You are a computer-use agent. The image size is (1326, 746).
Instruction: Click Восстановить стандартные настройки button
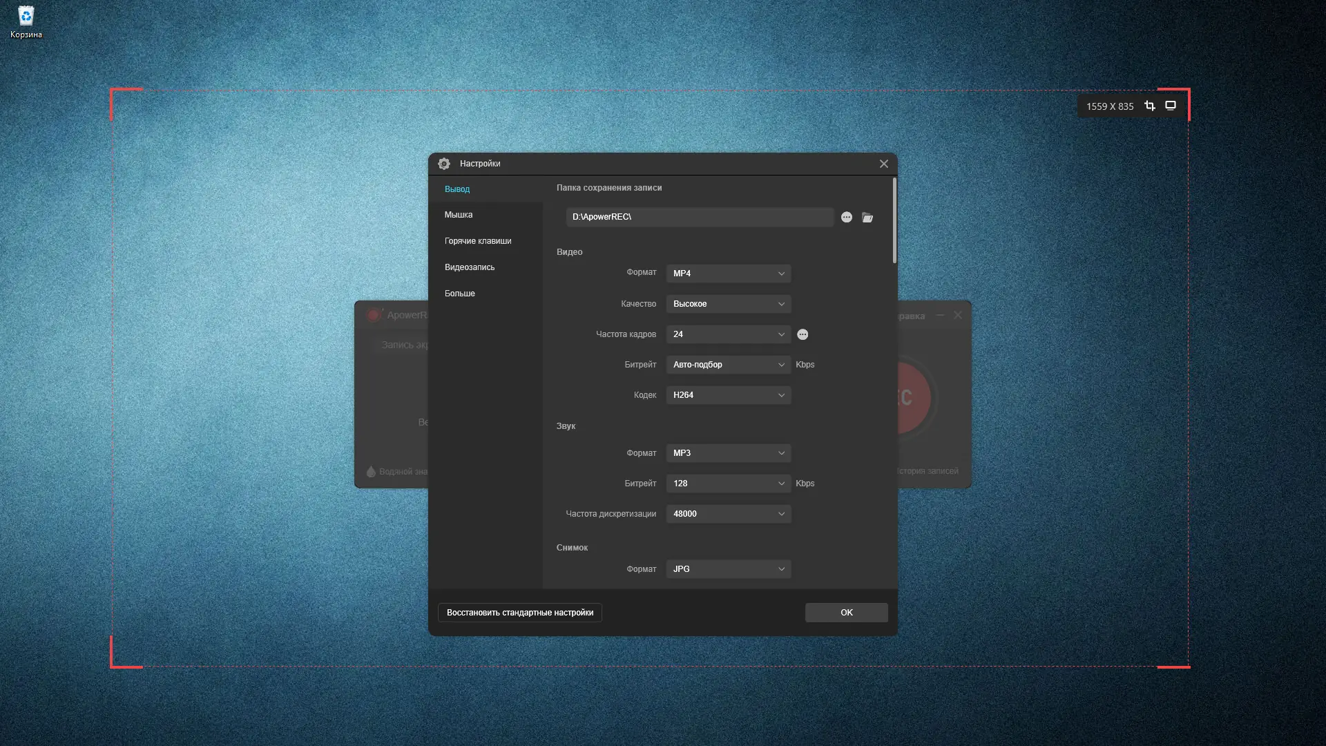(520, 613)
